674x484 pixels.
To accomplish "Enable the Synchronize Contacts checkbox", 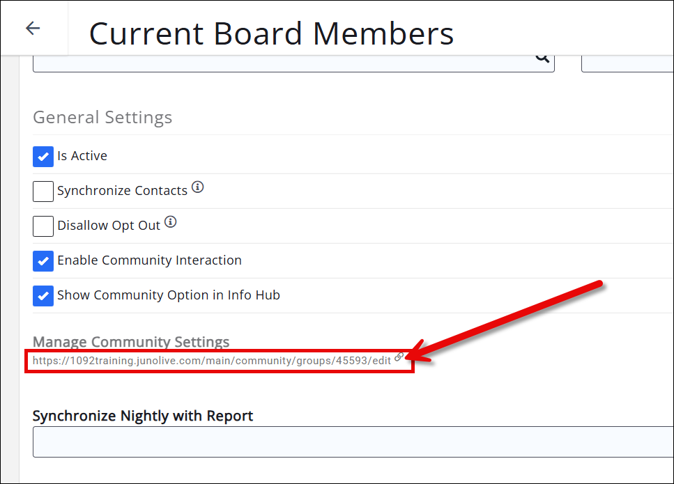I will (43, 191).
